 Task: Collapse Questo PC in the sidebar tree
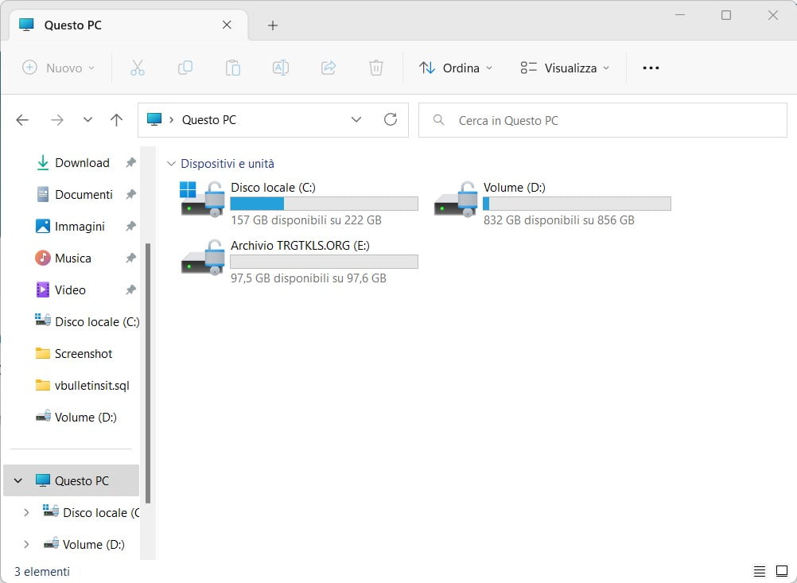[17, 480]
